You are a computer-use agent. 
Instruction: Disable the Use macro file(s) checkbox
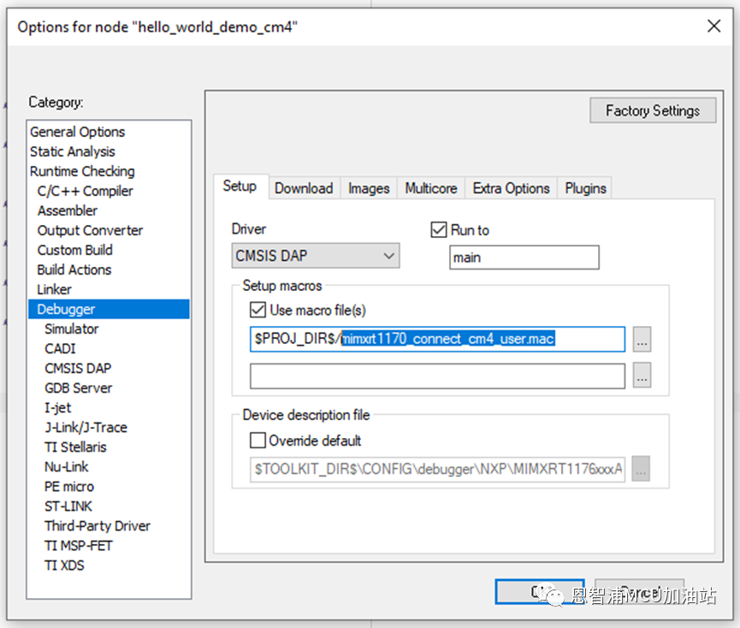(257, 311)
